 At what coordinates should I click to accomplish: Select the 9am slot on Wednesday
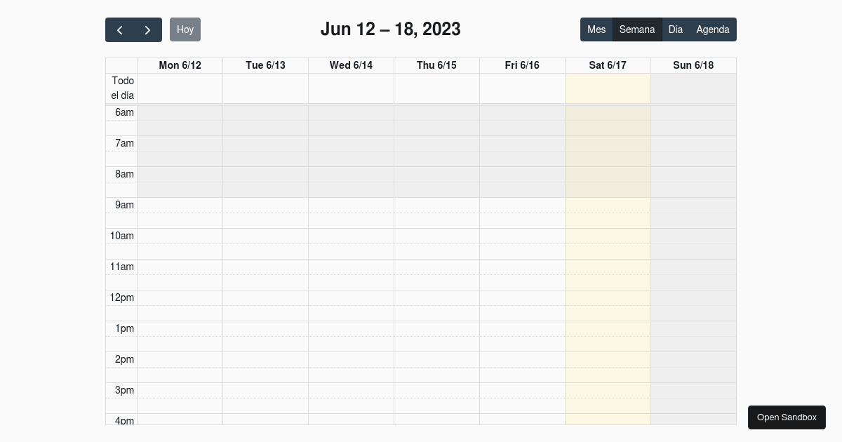point(351,212)
